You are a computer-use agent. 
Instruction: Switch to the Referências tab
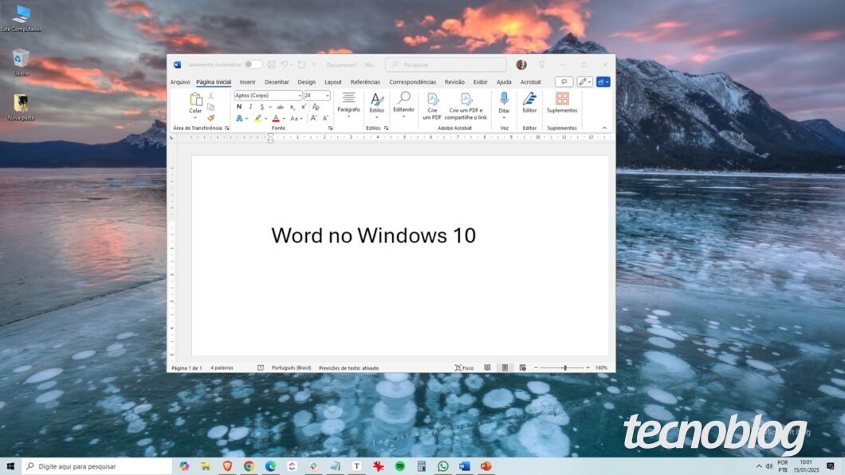[x=365, y=82]
